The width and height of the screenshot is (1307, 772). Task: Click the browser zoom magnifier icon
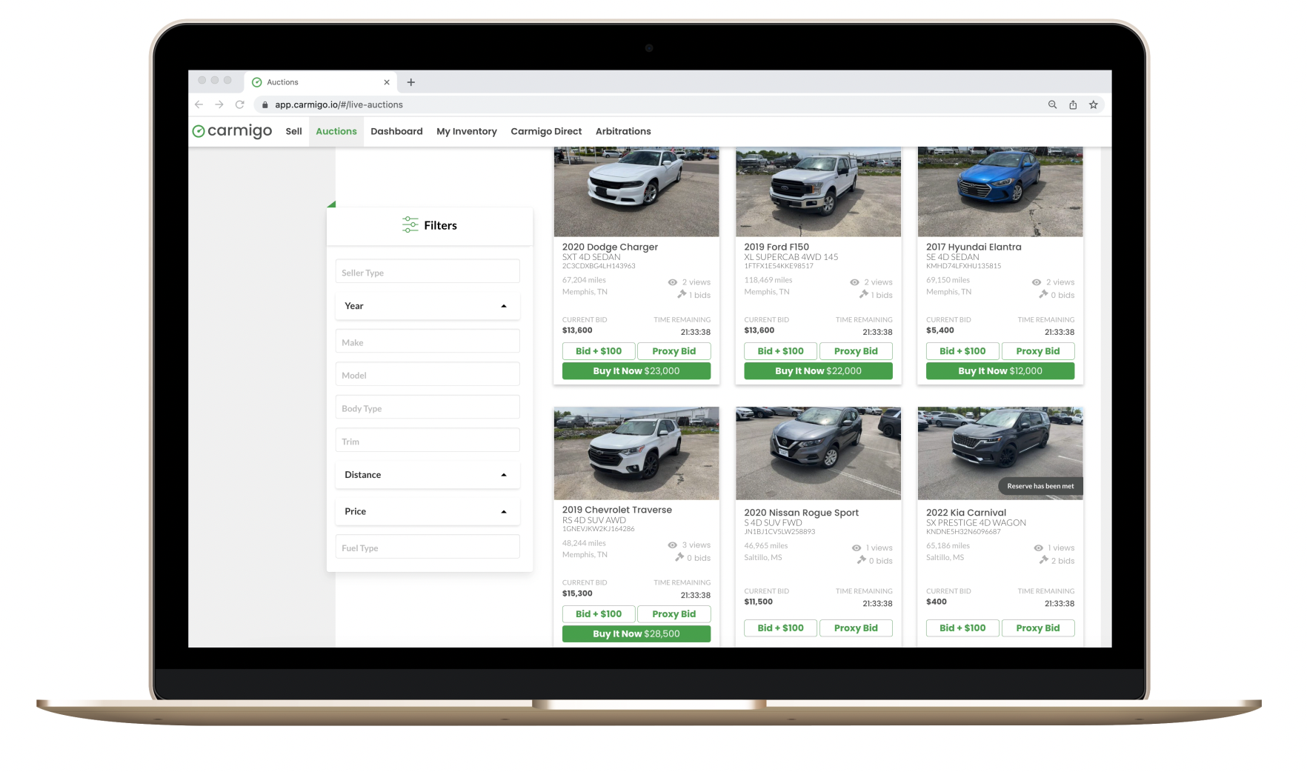(1052, 104)
